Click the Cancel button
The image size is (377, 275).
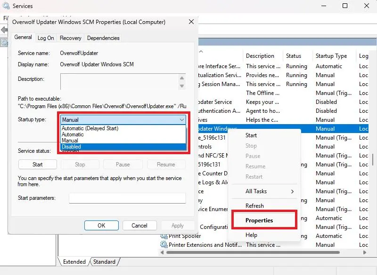pos(139,225)
